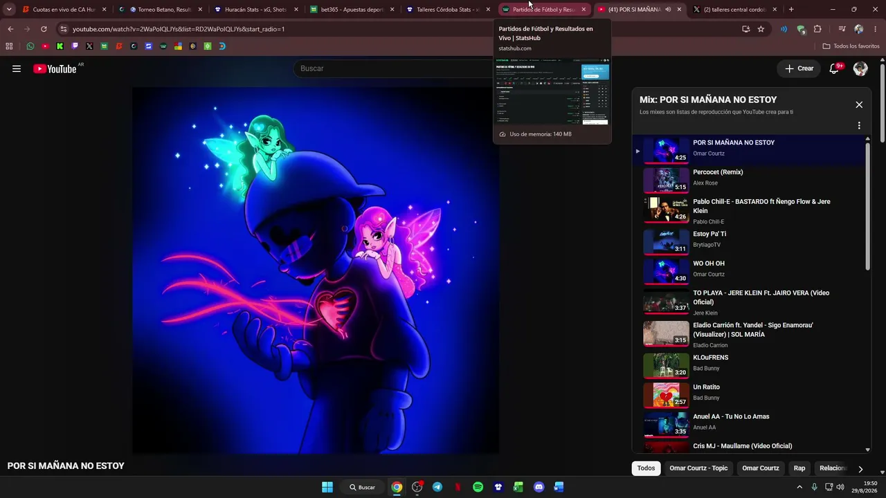Click the Anuel AA Tu No Lo Amas thumbnail

coord(666,425)
